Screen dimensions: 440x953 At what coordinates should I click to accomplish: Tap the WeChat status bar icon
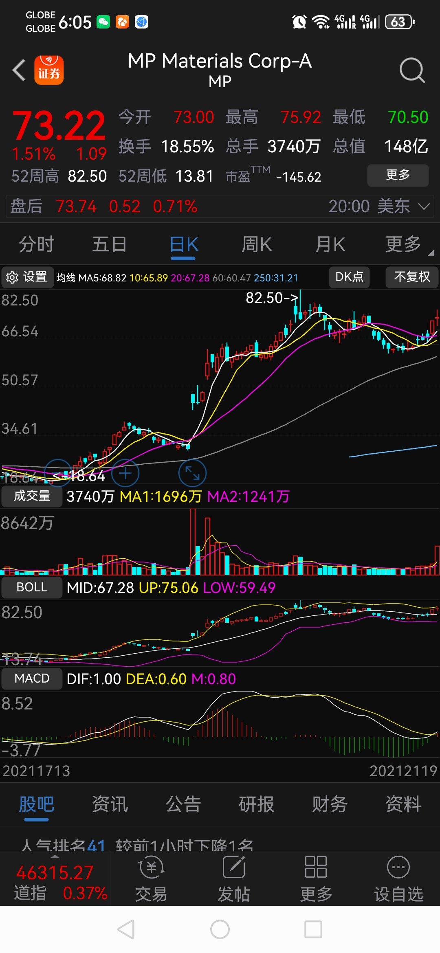click(103, 22)
